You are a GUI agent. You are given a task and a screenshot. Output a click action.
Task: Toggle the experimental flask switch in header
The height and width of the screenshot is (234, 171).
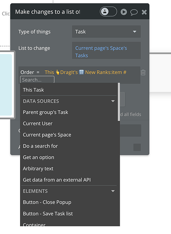(x=108, y=12)
